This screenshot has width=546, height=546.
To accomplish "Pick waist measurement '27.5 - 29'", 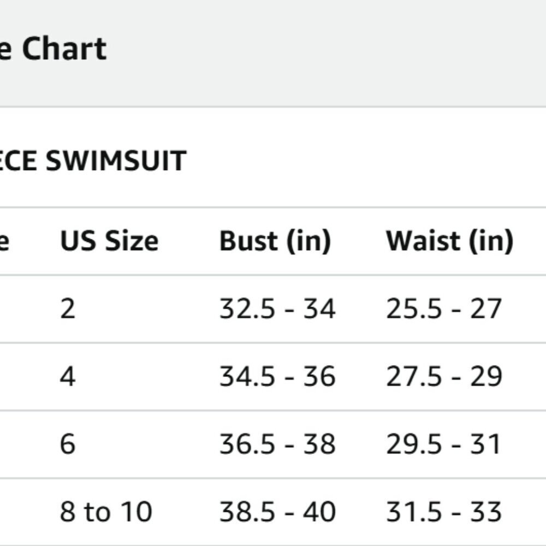I will coord(443,377).
